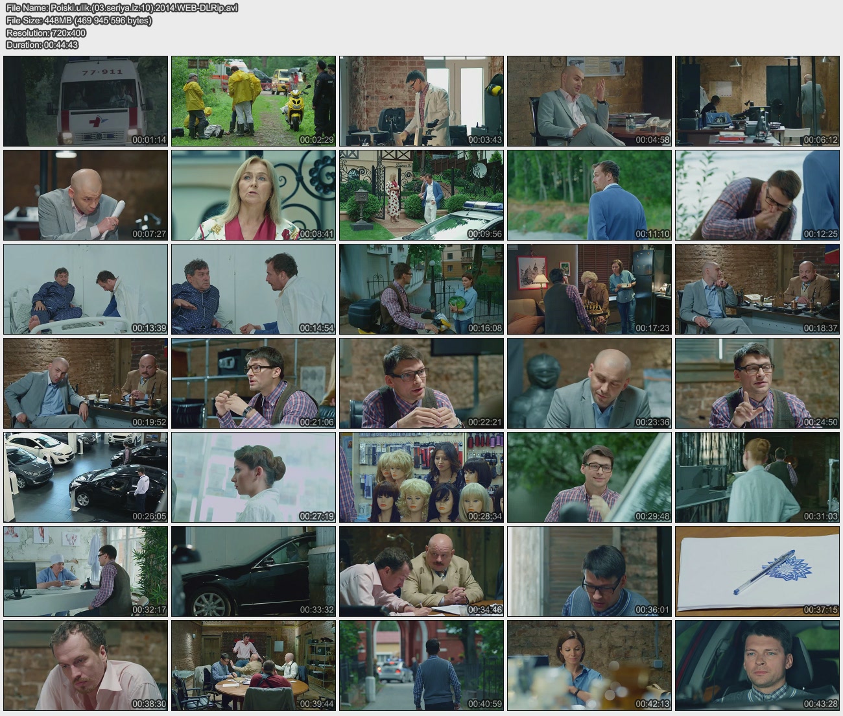Click the Resolution 720x400 text
The height and width of the screenshot is (716, 843).
46,32
